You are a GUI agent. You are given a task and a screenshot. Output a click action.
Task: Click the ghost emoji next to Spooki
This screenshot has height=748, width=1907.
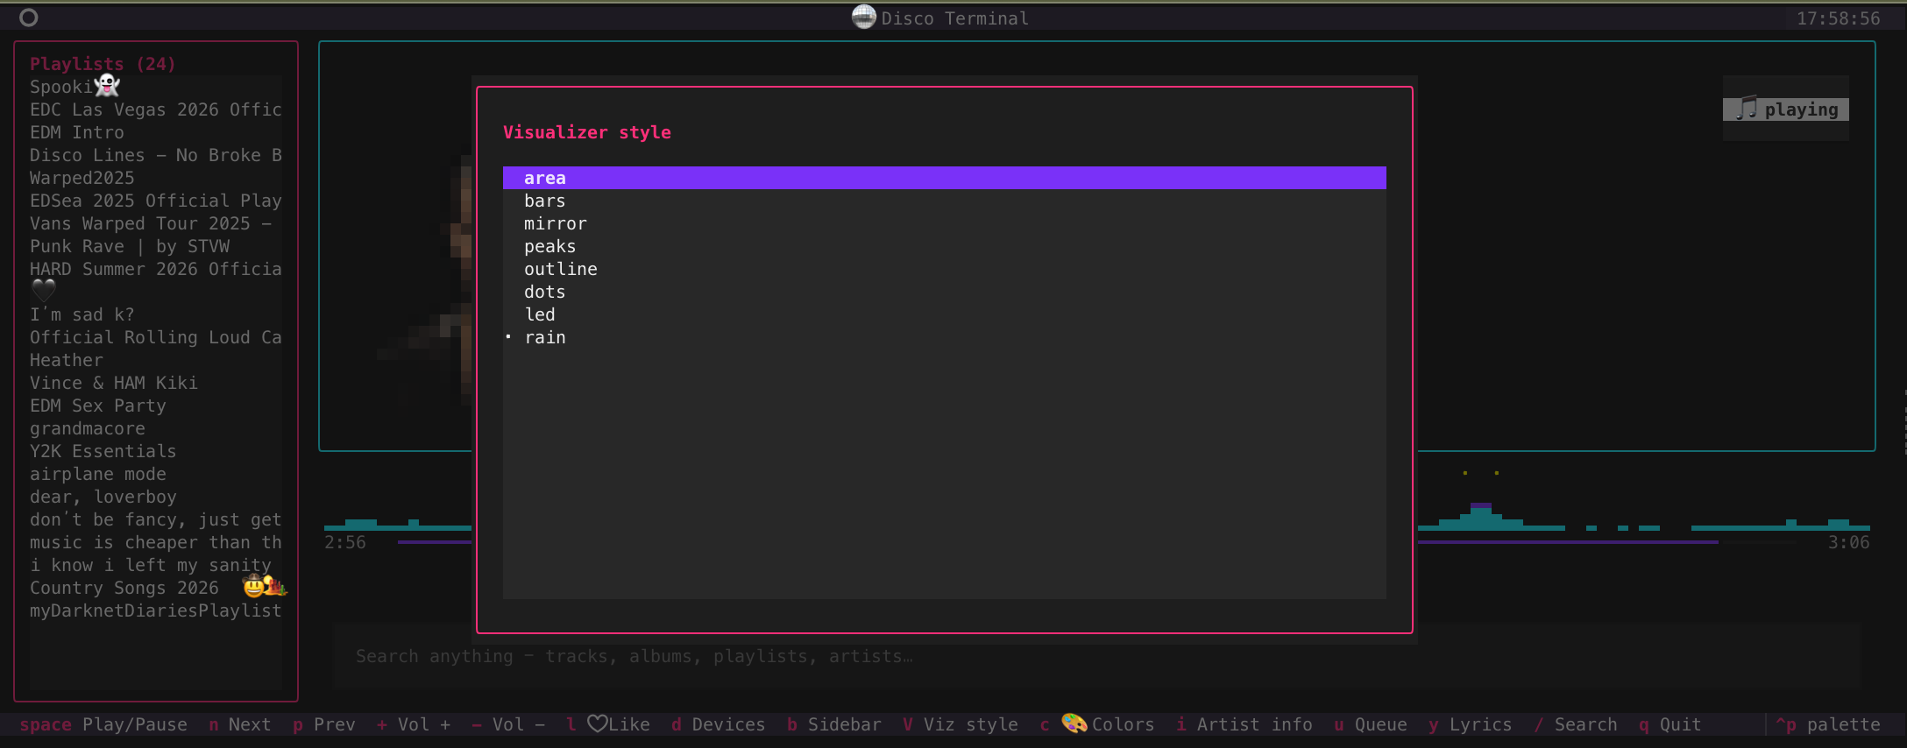coord(107,85)
